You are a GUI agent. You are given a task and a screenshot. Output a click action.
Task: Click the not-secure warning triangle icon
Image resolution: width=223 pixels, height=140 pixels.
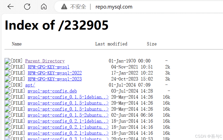[64, 7]
